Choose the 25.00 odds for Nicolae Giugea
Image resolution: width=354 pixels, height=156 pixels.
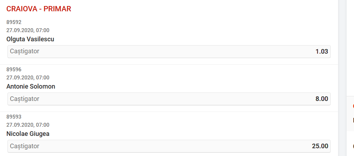click(320, 146)
